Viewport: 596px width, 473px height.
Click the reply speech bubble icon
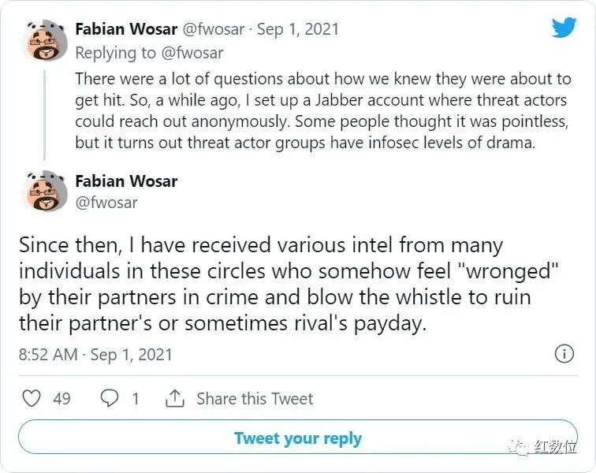point(110,399)
